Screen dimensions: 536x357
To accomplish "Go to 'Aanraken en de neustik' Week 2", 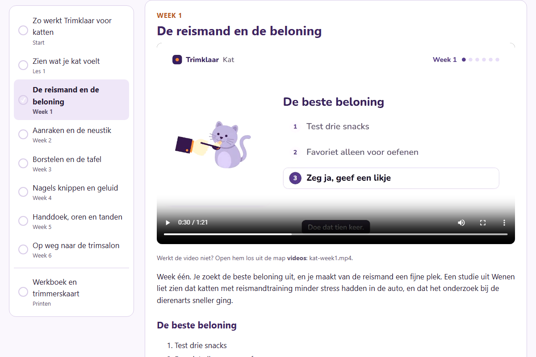I will [x=71, y=134].
